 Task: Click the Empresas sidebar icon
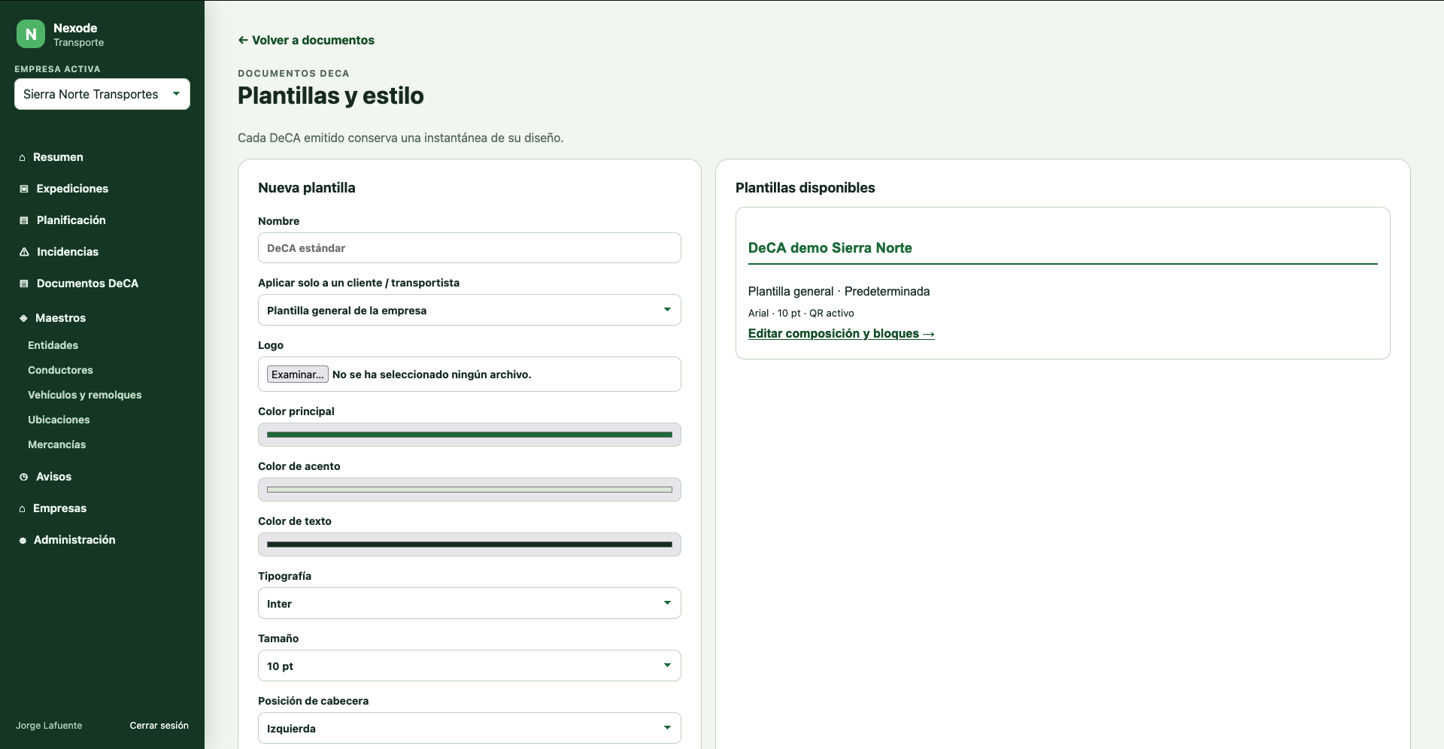click(23, 508)
